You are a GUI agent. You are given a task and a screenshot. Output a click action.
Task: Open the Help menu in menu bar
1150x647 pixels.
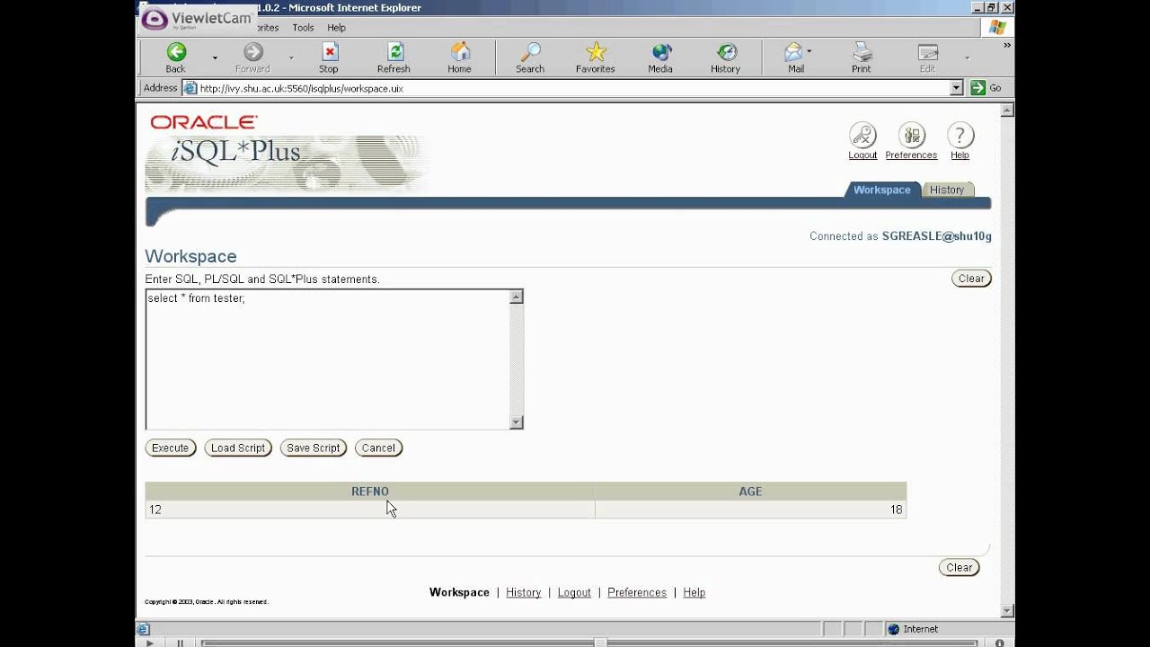[336, 28]
